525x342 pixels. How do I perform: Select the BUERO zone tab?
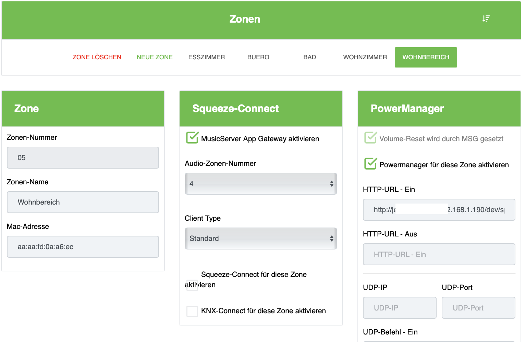pyautogui.click(x=258, y=57)
